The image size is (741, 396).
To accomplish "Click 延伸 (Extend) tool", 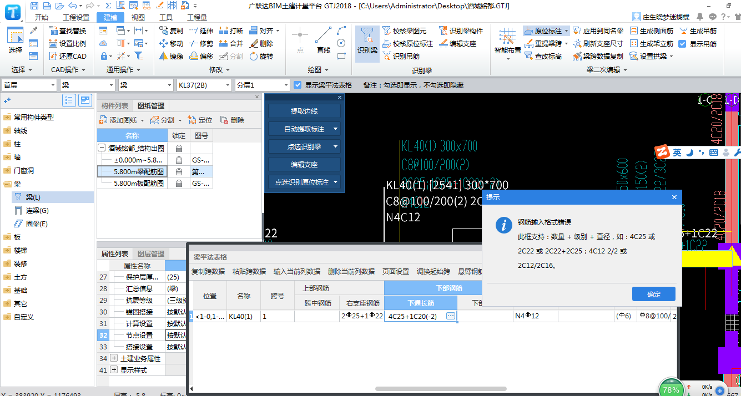I will (201, 31).
